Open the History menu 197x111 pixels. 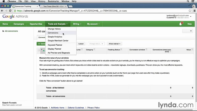(x=42, y=1)
